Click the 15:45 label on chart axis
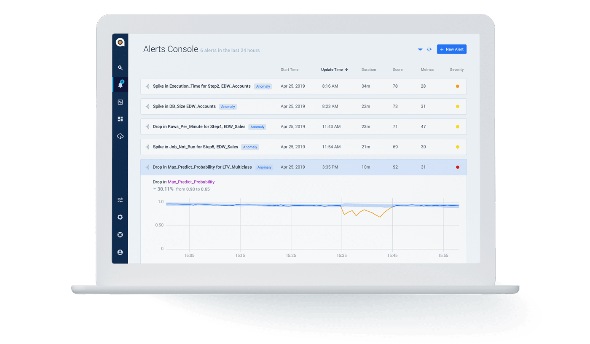This screenshot has height=344, width=590. pos(392,255)
